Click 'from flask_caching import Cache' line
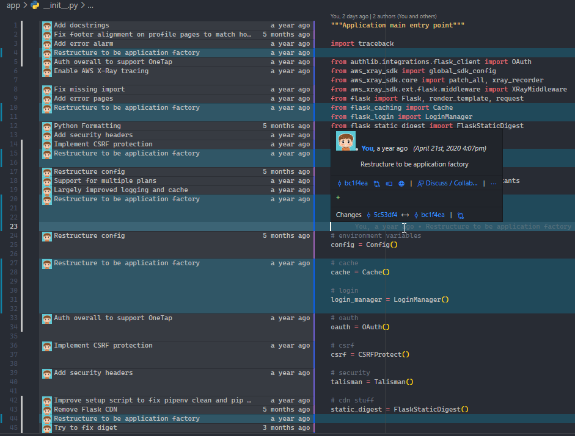Image resolution: width=575 pixels, height=436 pixels. pos(392,107)
